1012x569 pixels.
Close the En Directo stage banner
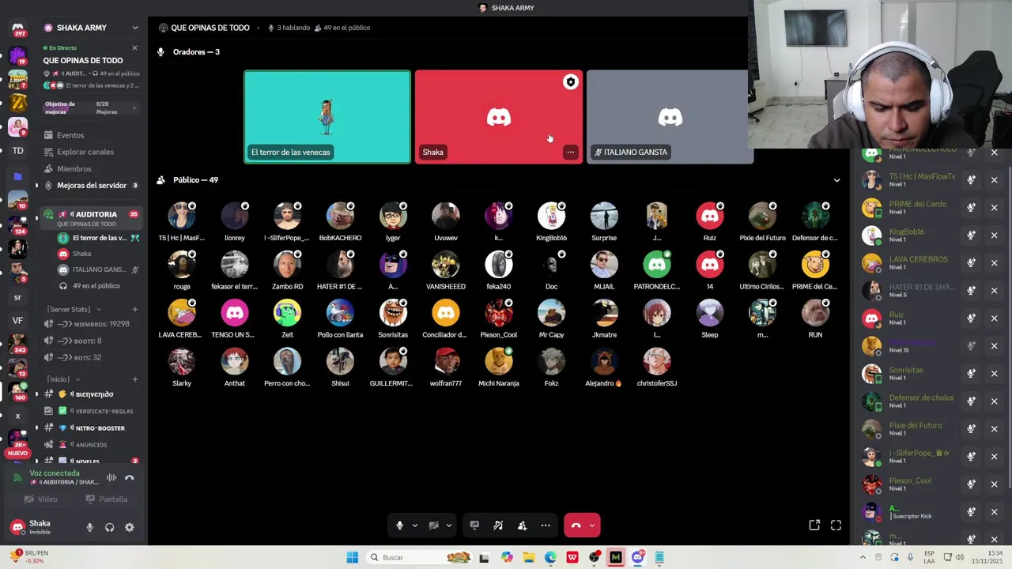[x=134, y=48]
